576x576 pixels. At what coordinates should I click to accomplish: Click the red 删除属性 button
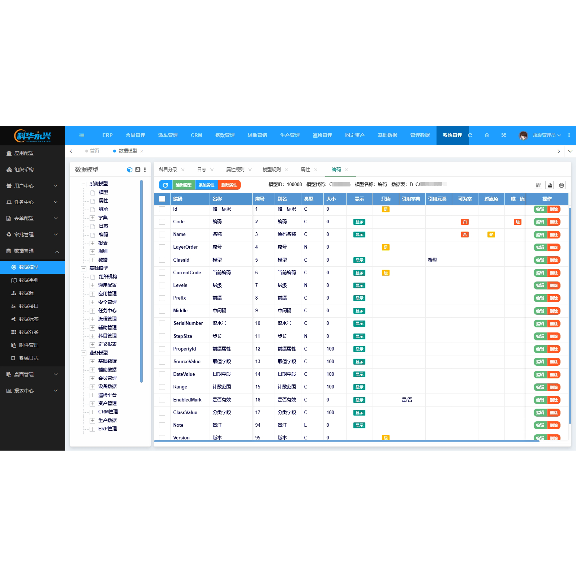[x=229, y=185]
